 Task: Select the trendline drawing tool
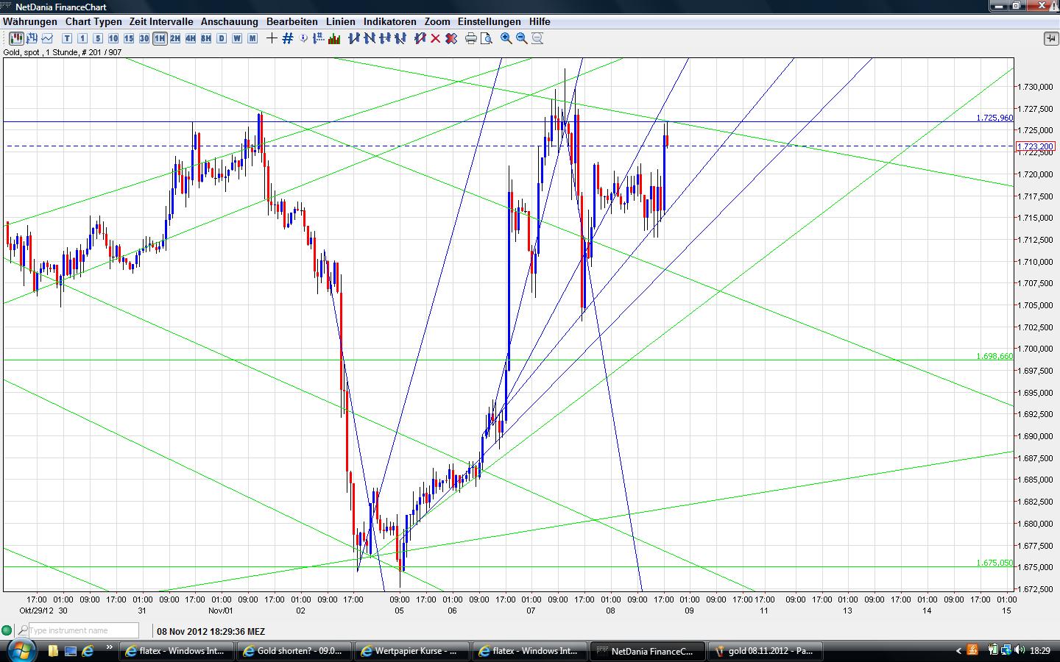point(356,38)
